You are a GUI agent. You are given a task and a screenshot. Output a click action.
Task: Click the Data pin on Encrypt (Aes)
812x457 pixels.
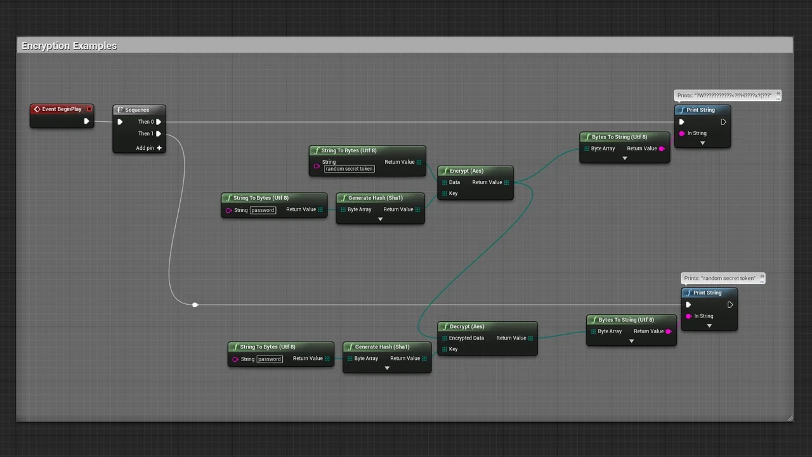click(445, 182)
